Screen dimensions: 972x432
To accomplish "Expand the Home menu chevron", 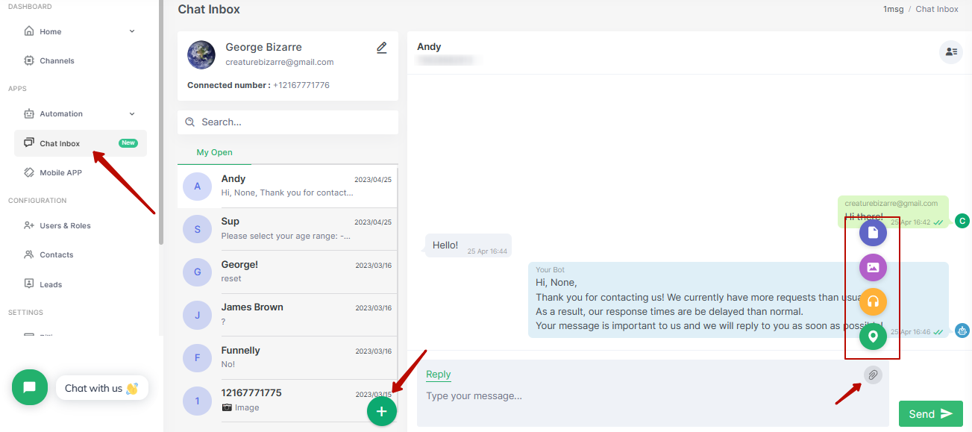I will point(132,31).
